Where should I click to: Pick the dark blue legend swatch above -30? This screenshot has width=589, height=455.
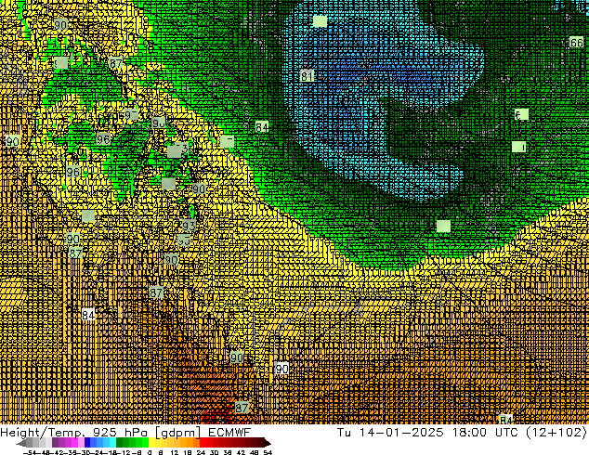pyautogui.click(x=87, y=443)
